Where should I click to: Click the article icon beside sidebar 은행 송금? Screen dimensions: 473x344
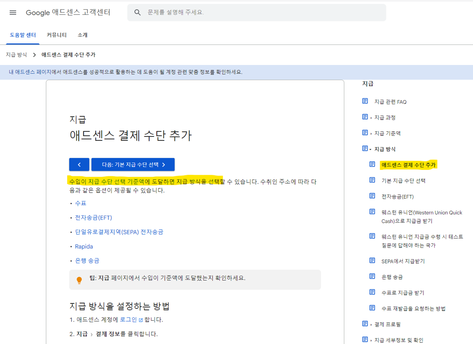point(372,276)
